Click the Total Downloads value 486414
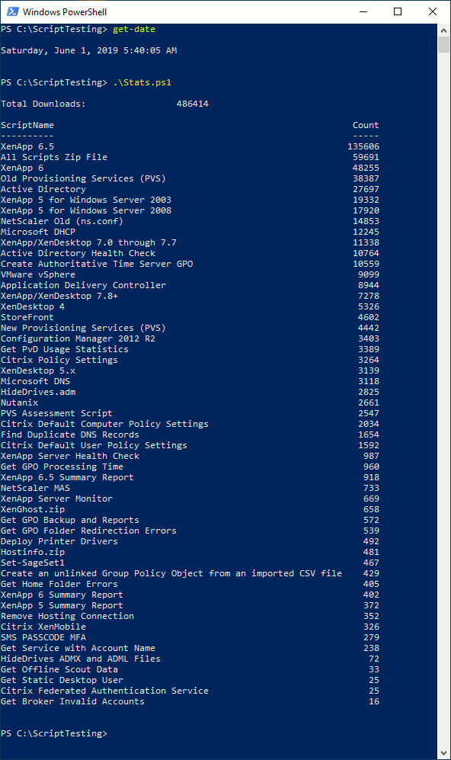Image resolution: width=451 pixels, height=760 pixels. (x=192, y=104)
